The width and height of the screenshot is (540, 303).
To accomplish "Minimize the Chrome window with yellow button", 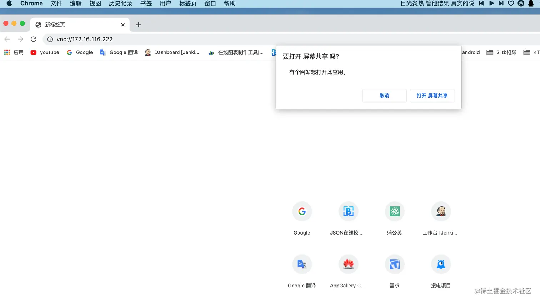I will tap(14, 24).
